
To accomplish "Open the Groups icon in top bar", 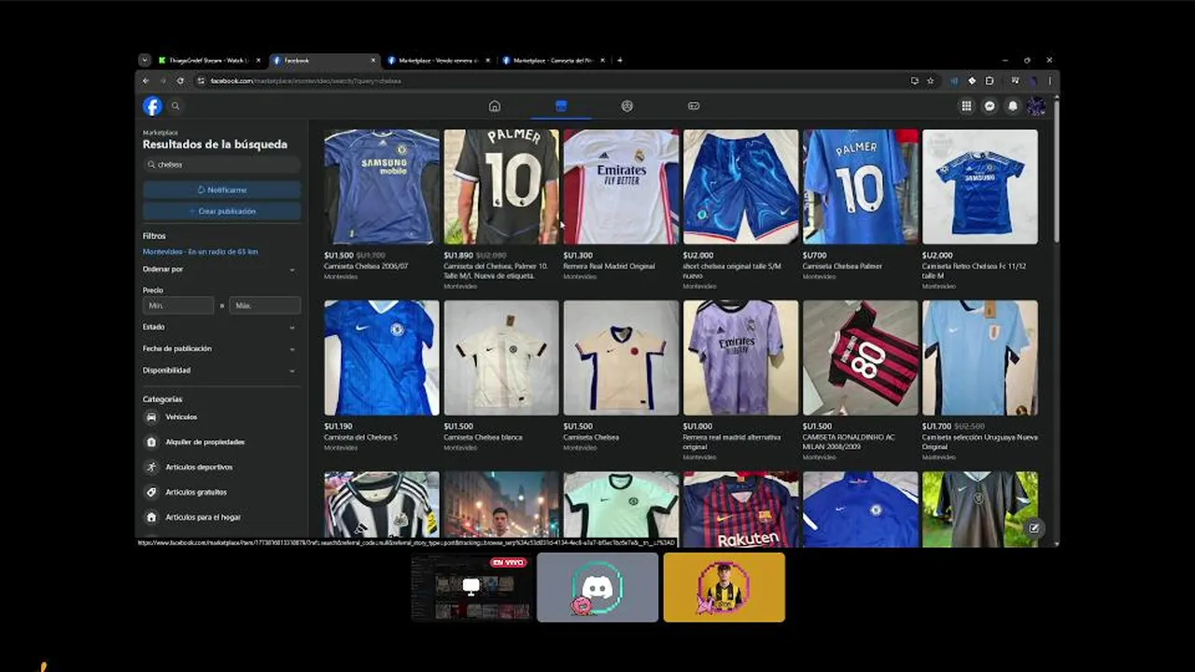I will point(627,106).
